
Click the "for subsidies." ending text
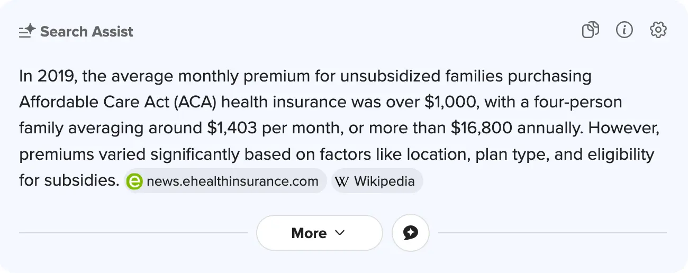coord(69,181)
